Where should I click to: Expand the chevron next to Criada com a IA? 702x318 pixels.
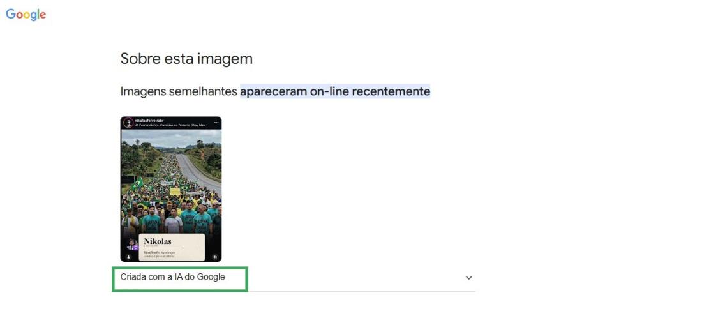[x=469, y=278]
